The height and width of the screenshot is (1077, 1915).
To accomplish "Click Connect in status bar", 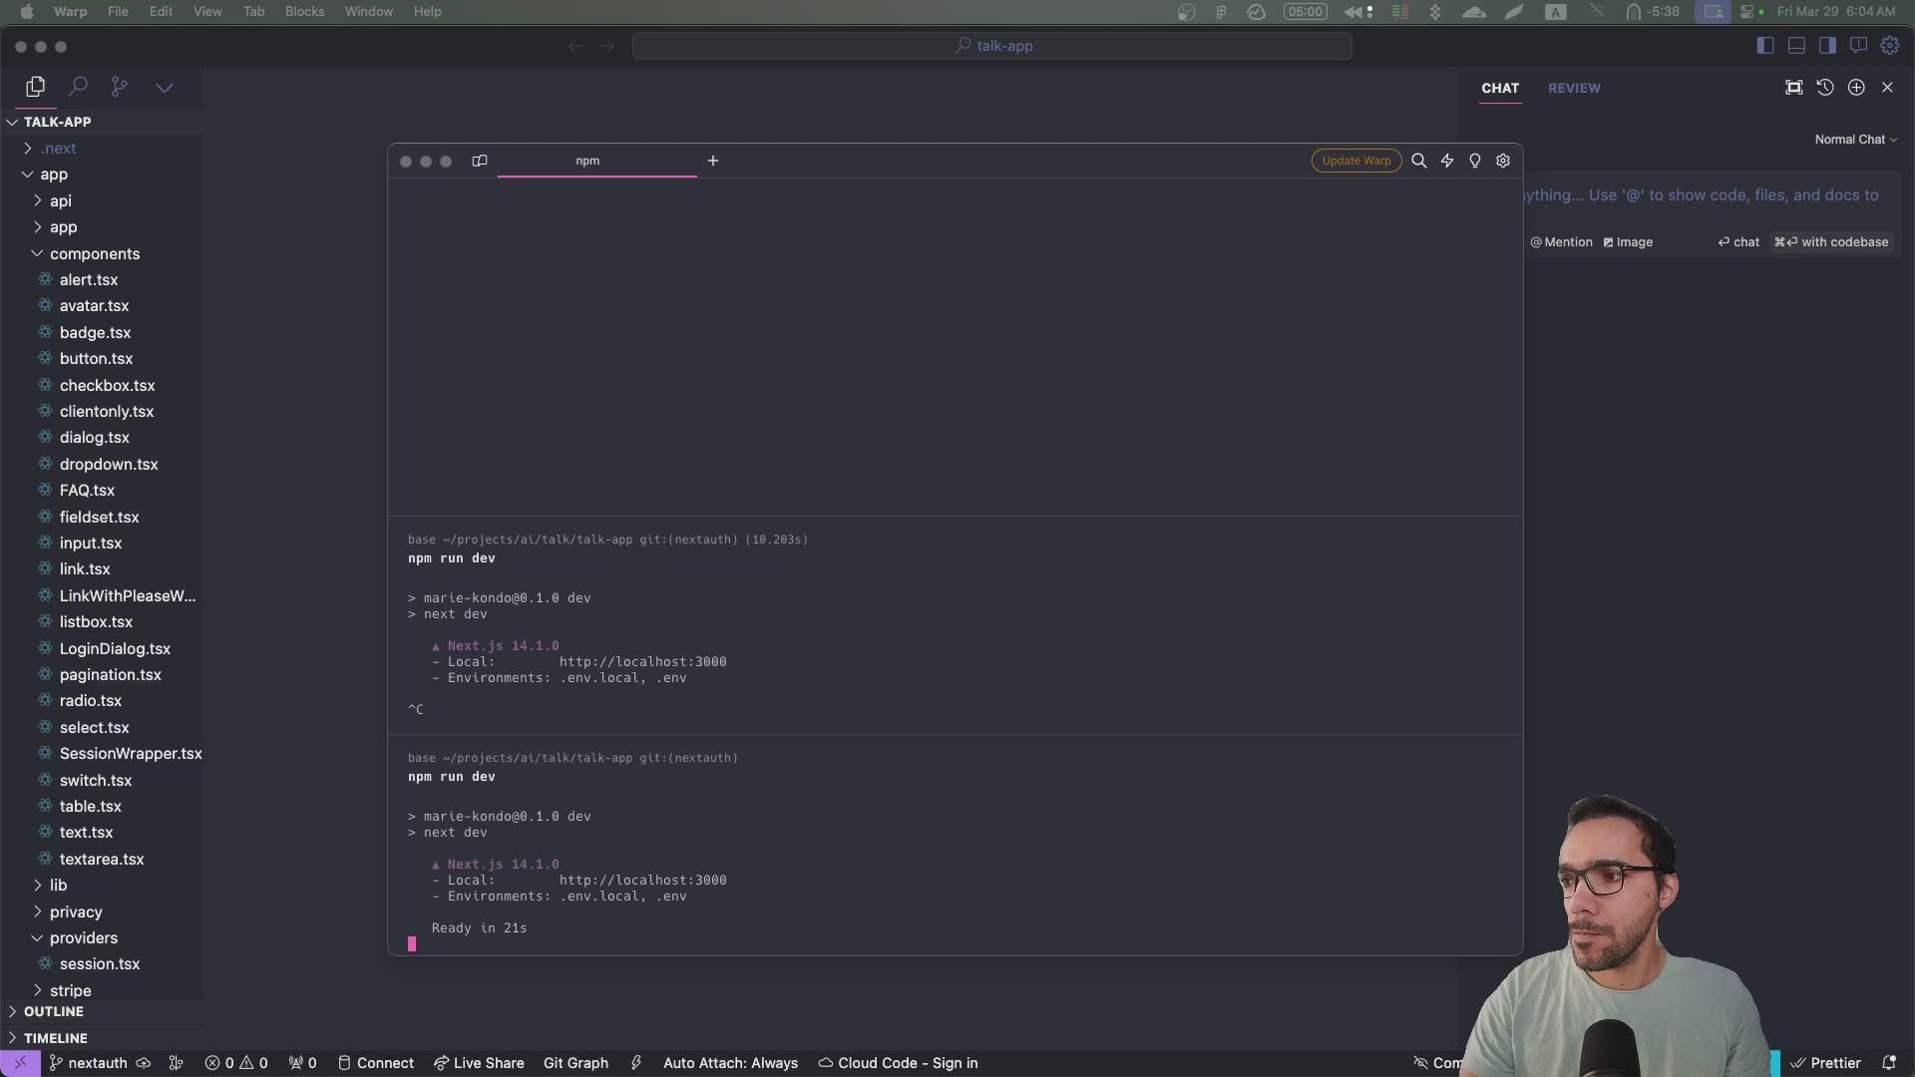I will tap(376, 1063).
